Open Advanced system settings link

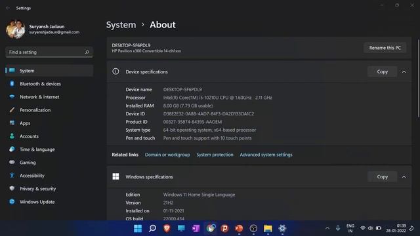pyautogui.click(x=266, y=155)
